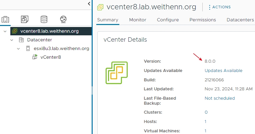Viewport: 255px width, 134px height.
Task: Switch to the Monitor tab
Action: coord(138,20)
